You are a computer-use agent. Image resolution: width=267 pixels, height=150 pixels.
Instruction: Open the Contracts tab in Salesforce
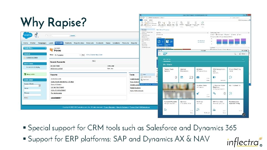pyautogui.click(x=100, y=43)
